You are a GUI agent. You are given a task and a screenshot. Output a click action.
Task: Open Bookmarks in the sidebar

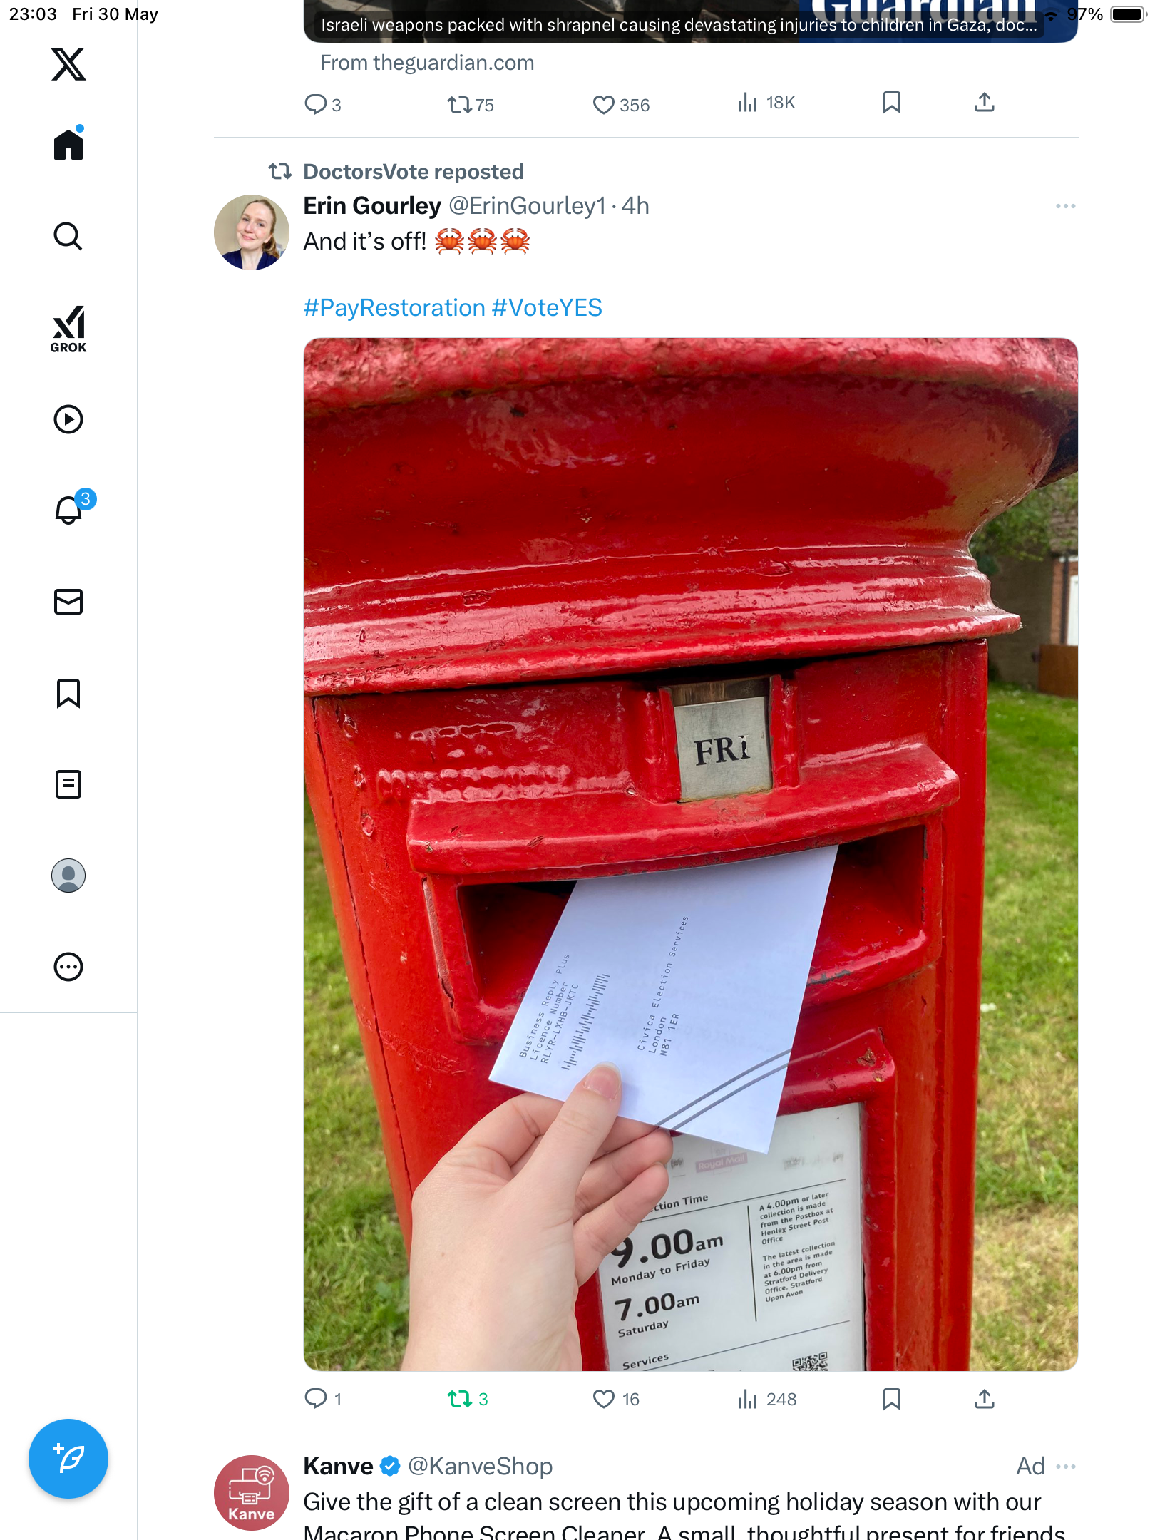[x=68, y=693]
